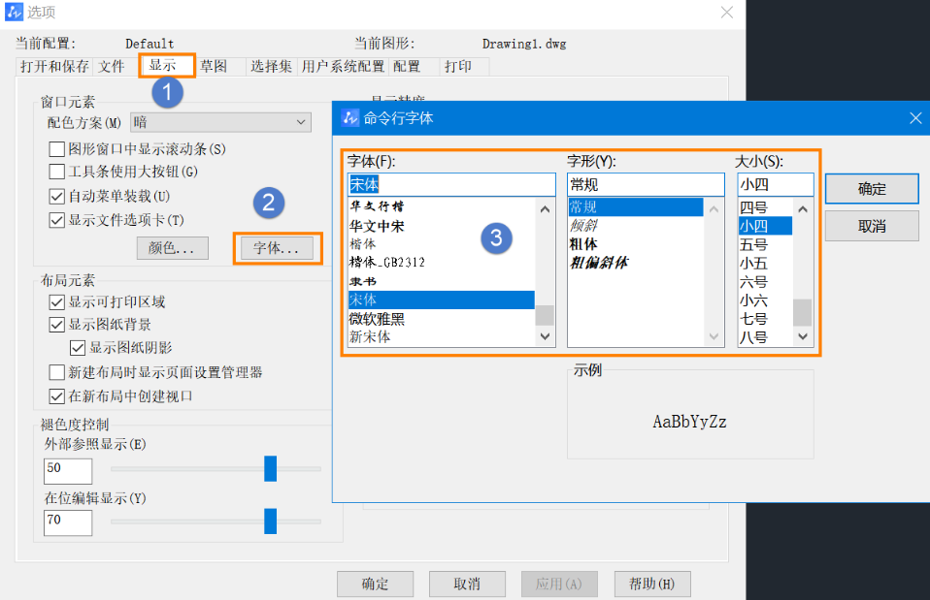Select 七号 font size
The width and height of the screenshot is (930, 600).
(x=765, y=319)
